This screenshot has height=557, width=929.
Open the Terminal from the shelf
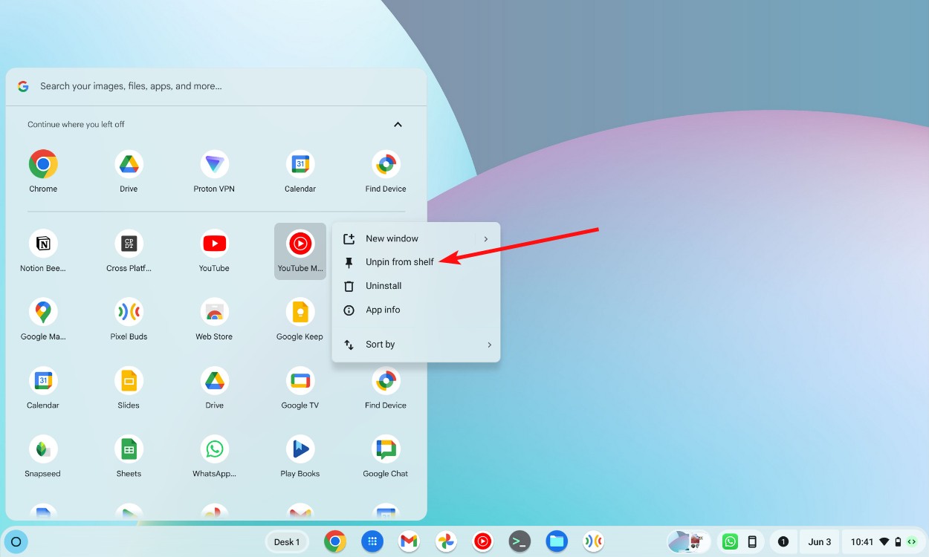point(519,541)
